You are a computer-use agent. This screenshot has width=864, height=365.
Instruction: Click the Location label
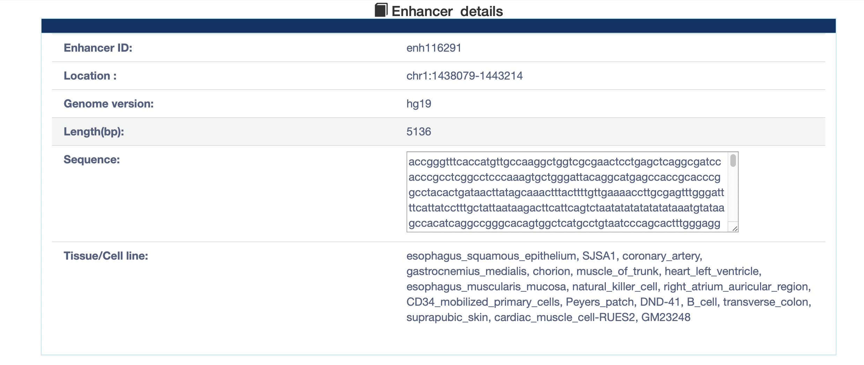pos(90,76)
